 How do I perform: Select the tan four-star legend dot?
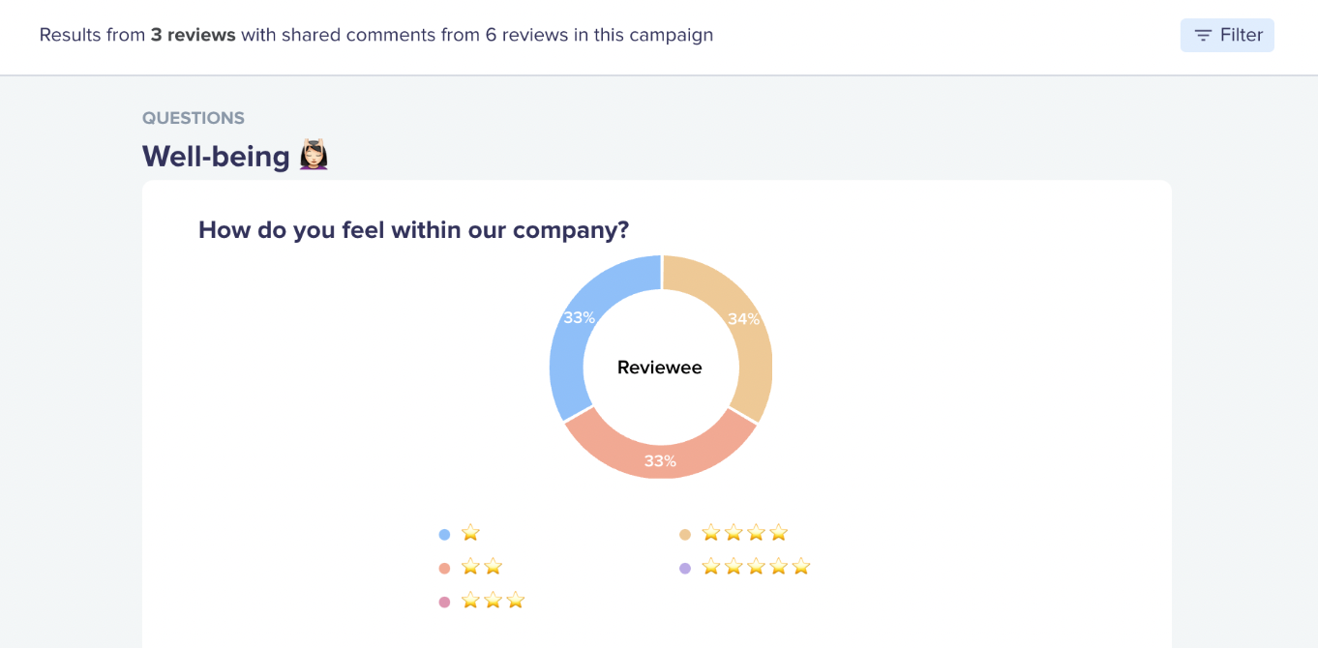pyautogui.click(x=685, y=534)
